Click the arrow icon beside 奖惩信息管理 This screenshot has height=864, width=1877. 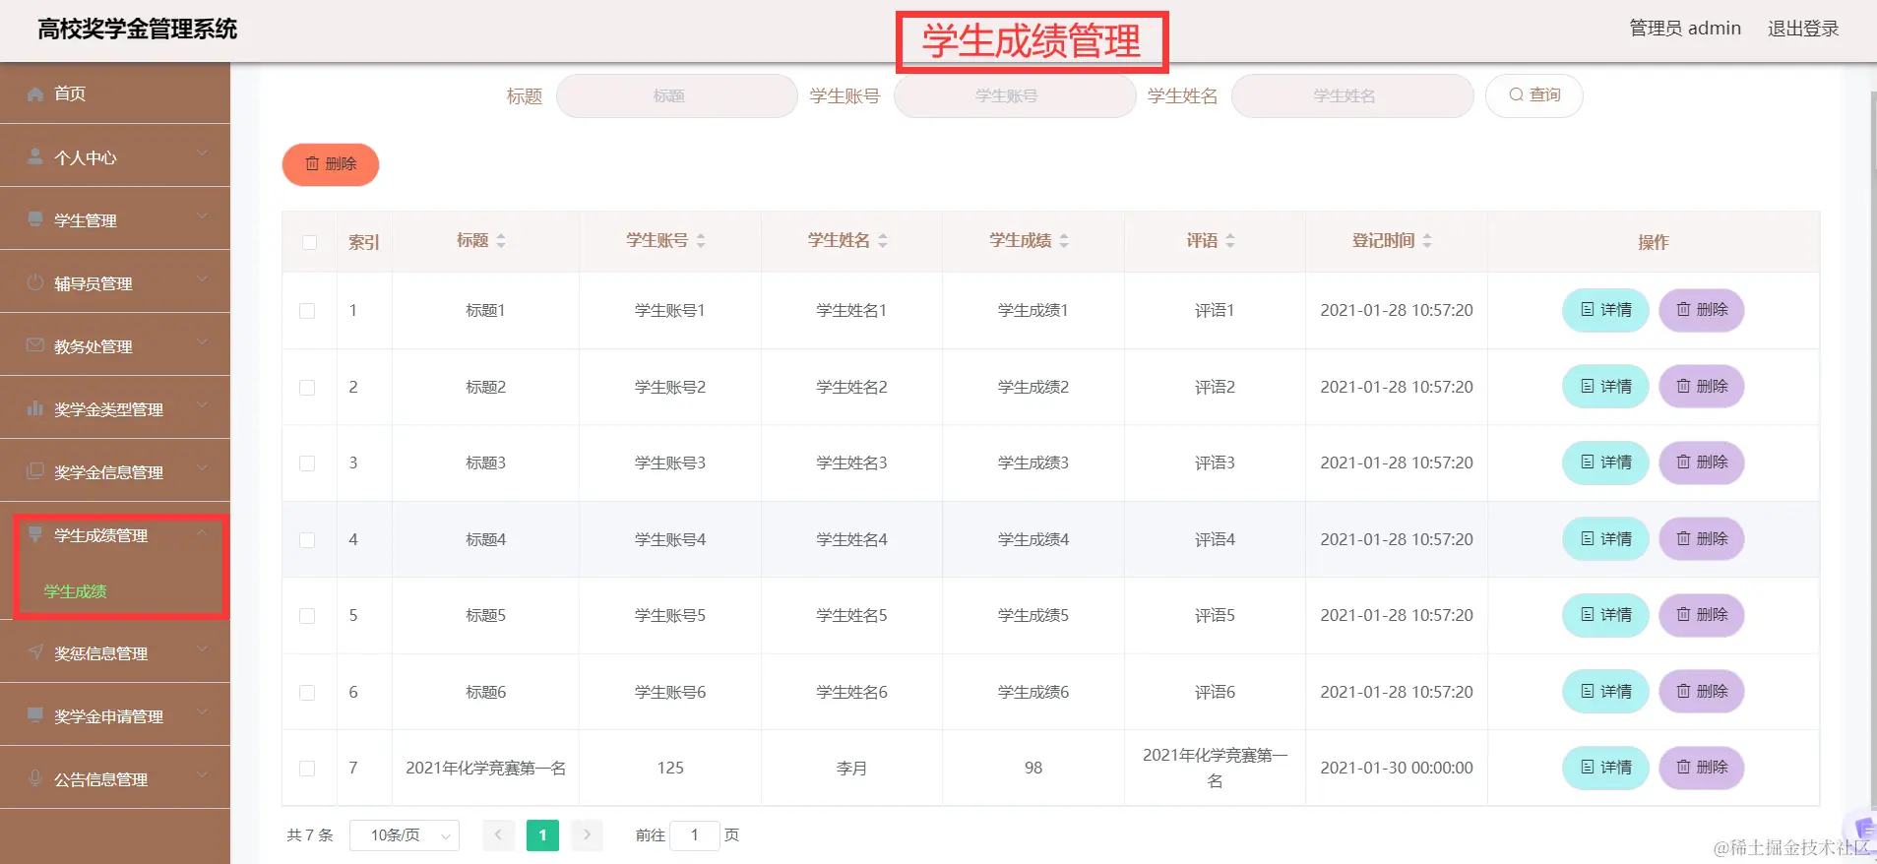click(x=35, y=652)
